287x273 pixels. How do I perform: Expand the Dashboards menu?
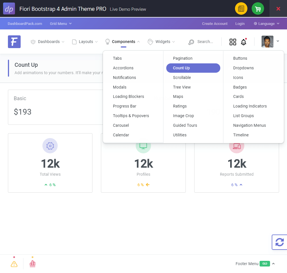[48, 42]
